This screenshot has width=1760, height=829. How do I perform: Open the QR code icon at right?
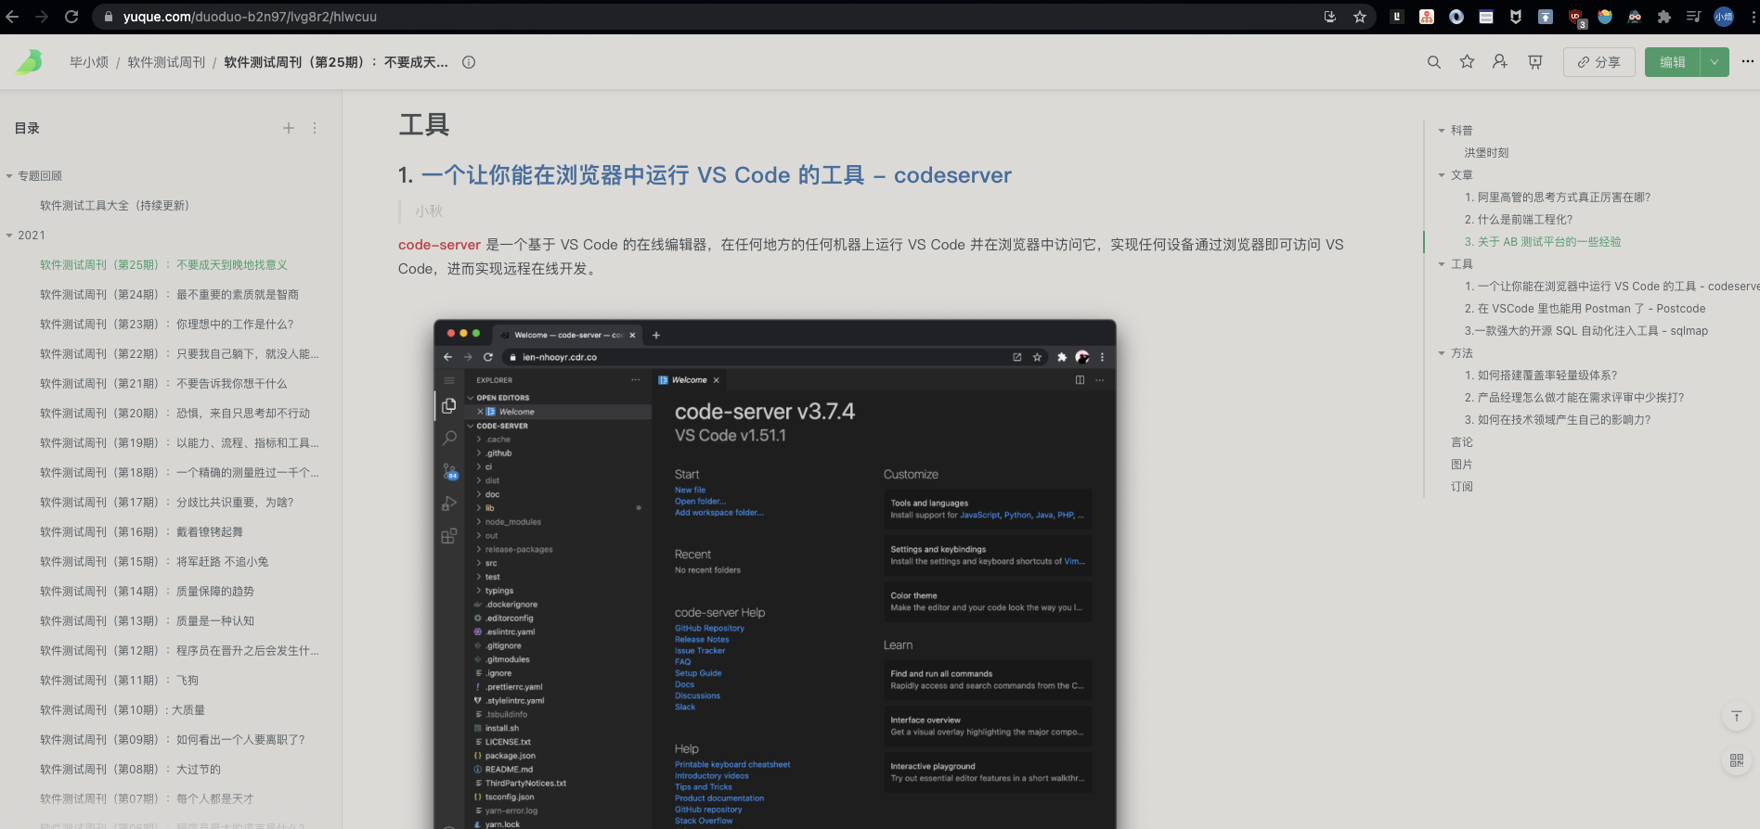[x=1737, y=760]
